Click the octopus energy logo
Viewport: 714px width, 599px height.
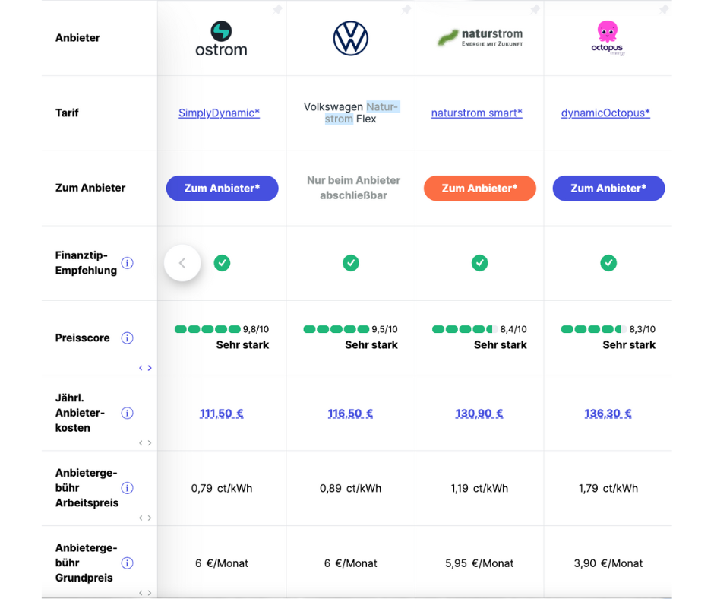tap(608, 38)
